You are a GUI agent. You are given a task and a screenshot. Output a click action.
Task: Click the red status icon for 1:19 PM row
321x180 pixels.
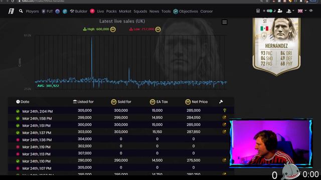coord(18,147)
